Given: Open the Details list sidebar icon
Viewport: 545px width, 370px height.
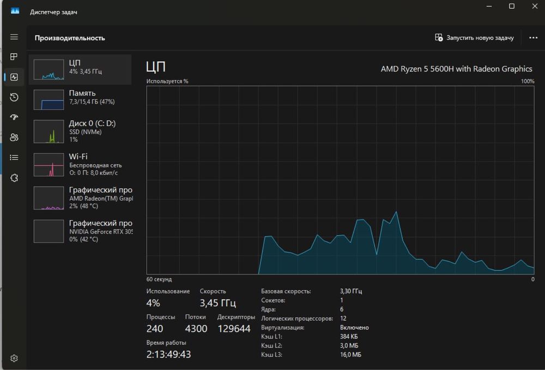Looking at the screenshot, I should (14, 157).
